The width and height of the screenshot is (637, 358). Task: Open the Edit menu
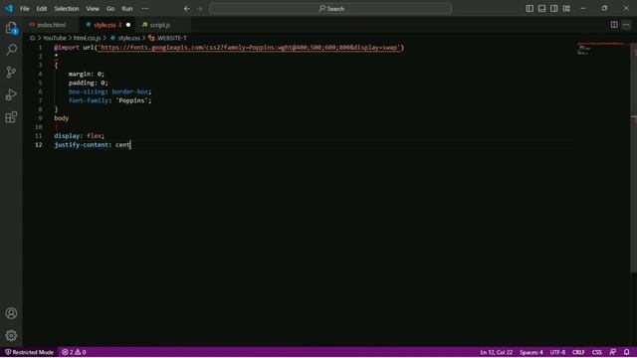tap(42, 9)
